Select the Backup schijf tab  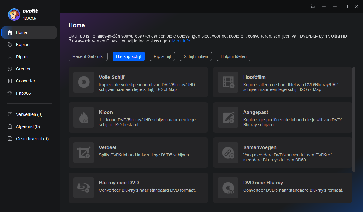129,56
